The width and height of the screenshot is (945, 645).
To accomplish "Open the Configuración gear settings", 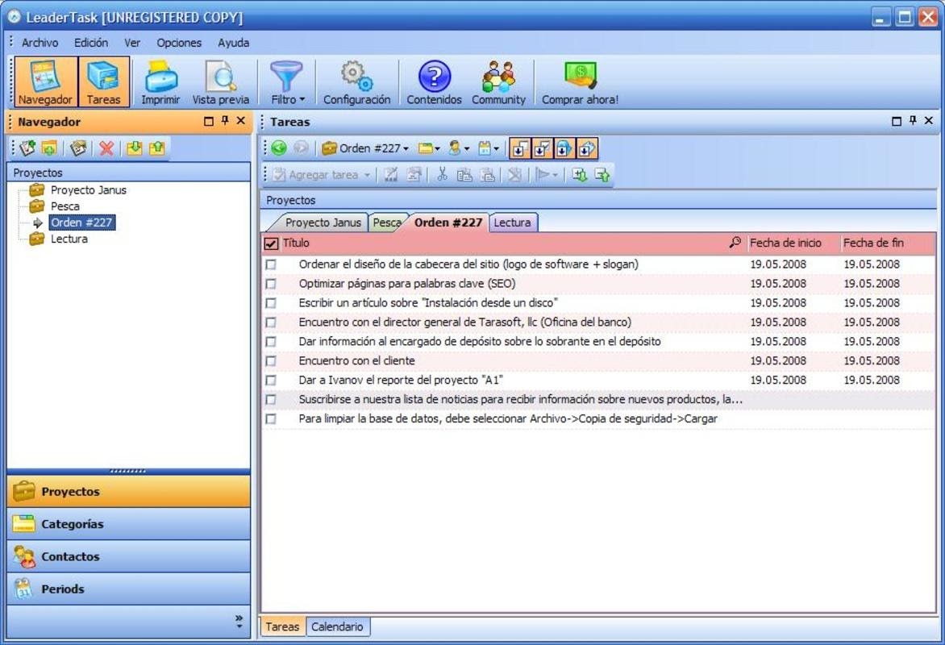I will 356,82.
